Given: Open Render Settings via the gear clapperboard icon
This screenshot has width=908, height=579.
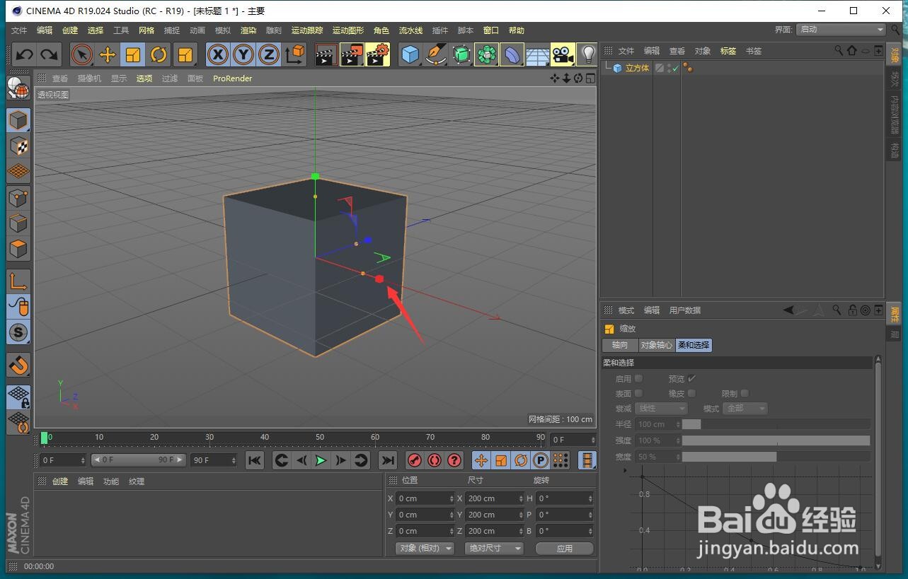Looking at the screenshot, I should click(x=377, y=54).
